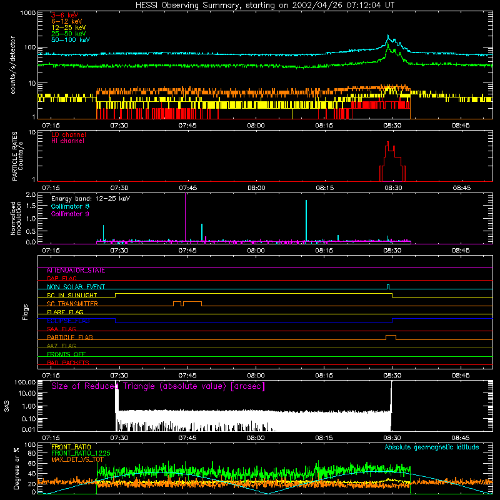The height and width of the screenshot is (500, 500).
Task: Click the 1000 tick on the counts axis
Action: pyautogui.click(x=27, y=13)
